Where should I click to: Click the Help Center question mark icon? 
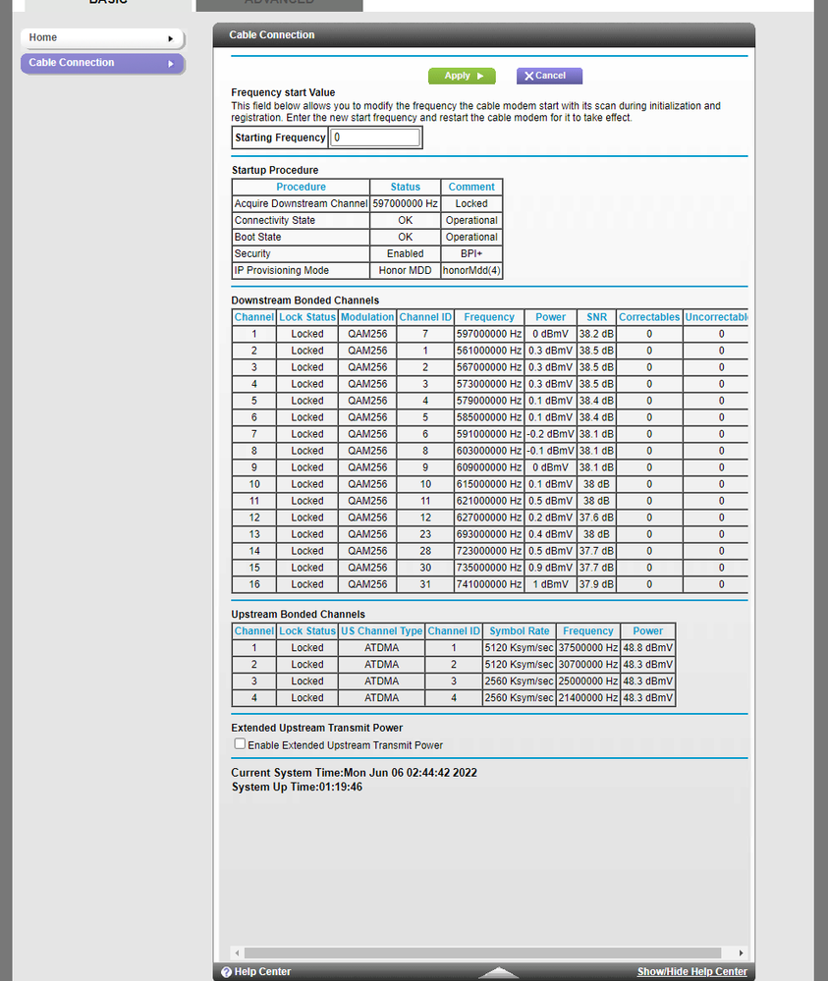pos(227,971)
